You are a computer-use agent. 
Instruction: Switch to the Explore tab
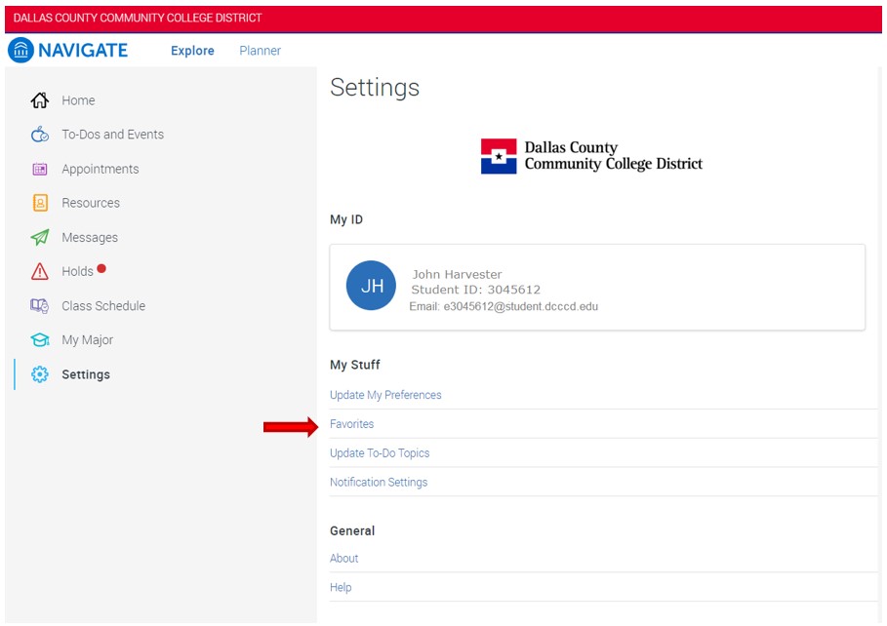[x=192, y=51]
